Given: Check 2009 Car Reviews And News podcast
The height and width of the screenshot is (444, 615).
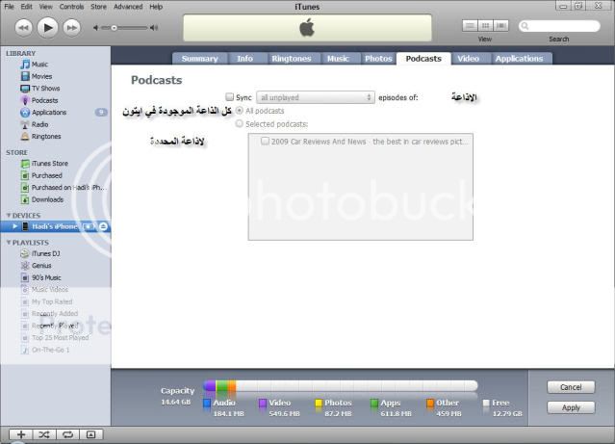Looking at the screenshot, I should (265, 141).
